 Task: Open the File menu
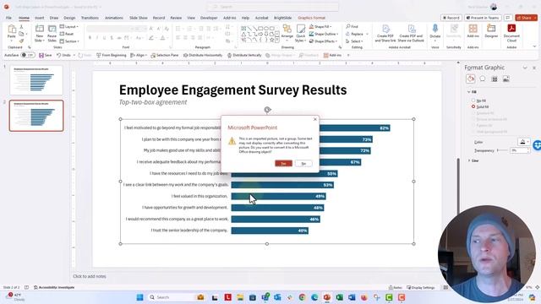pyautogui.click(x=8, y=18)
